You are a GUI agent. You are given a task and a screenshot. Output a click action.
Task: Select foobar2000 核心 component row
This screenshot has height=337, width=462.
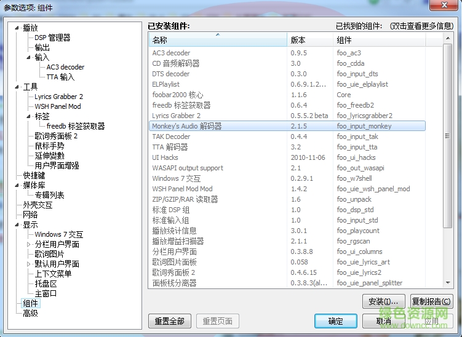click(x=287, y=95)
